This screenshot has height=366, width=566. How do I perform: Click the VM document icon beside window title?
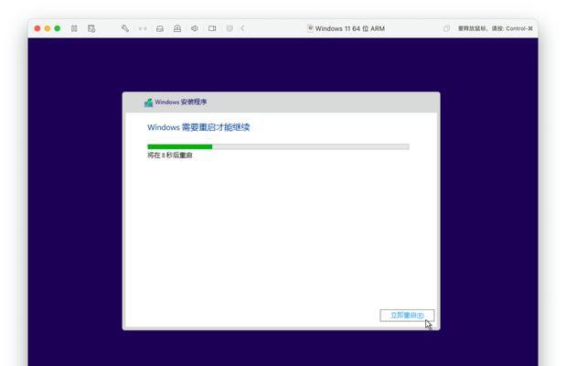(x=310, y=28)
